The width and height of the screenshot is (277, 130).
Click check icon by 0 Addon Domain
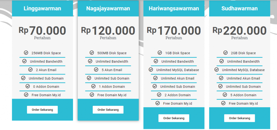28,86
